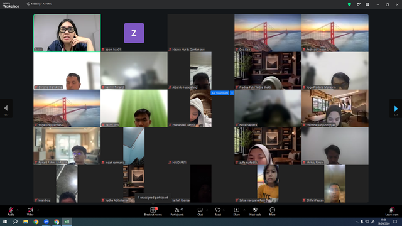Screen dimensions: 402x226
Task: Start screen sharing with Share
Action: coord(236,212)
